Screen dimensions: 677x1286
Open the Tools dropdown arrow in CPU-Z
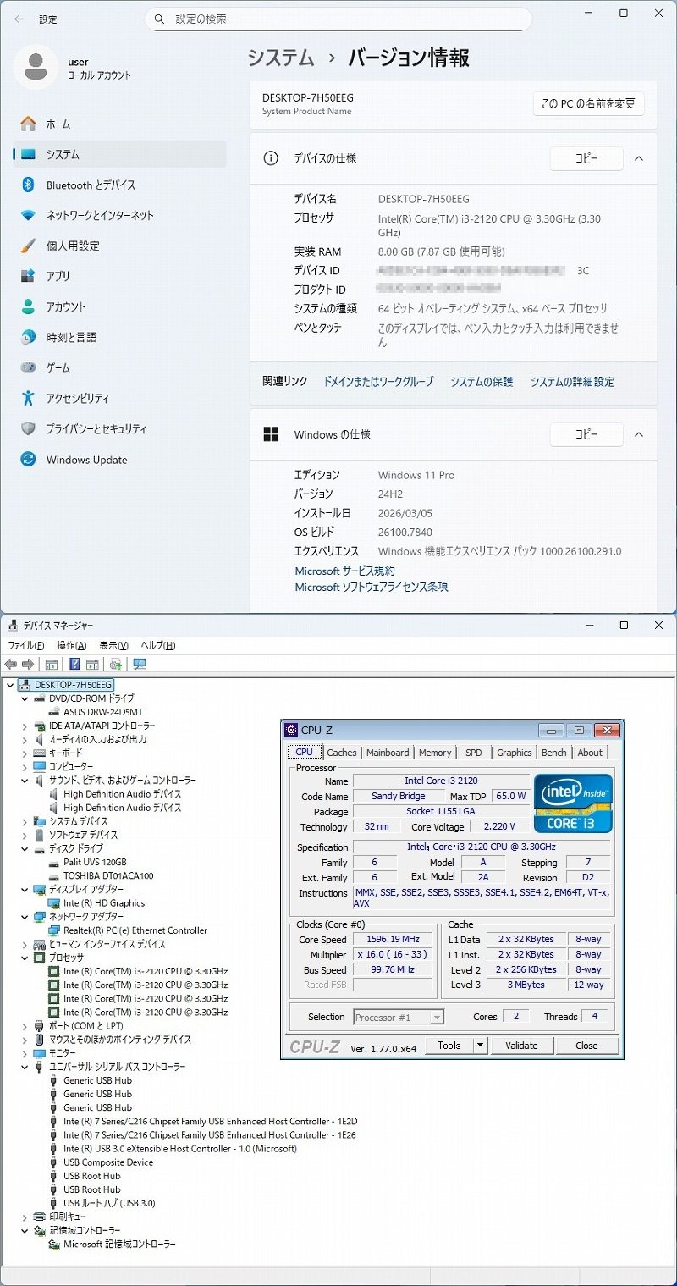pyautogui.click(x=480, y=1046)
